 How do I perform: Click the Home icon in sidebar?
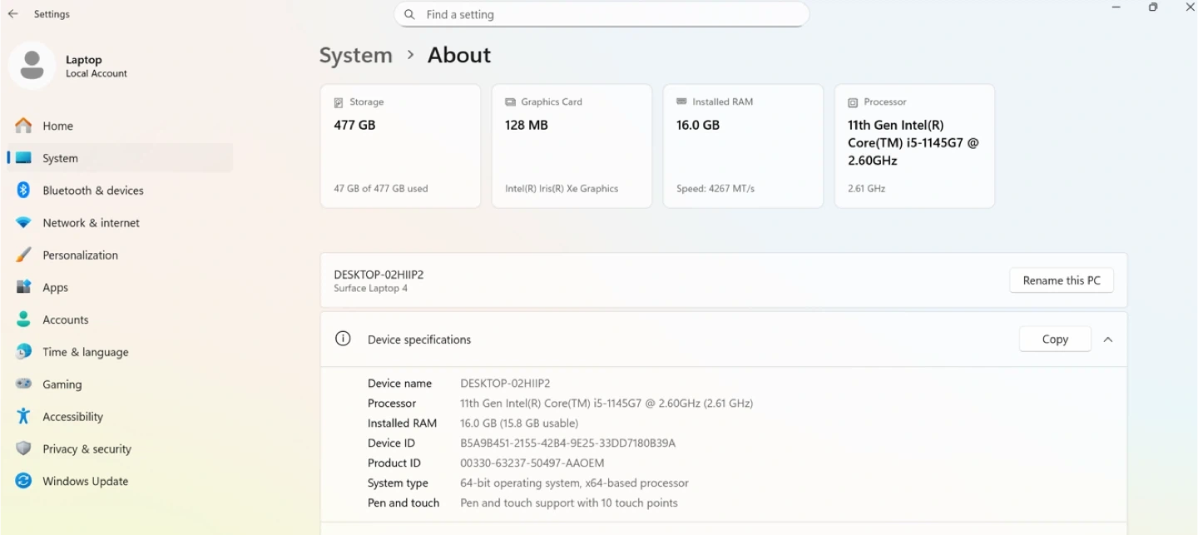(x=23, y=126)
